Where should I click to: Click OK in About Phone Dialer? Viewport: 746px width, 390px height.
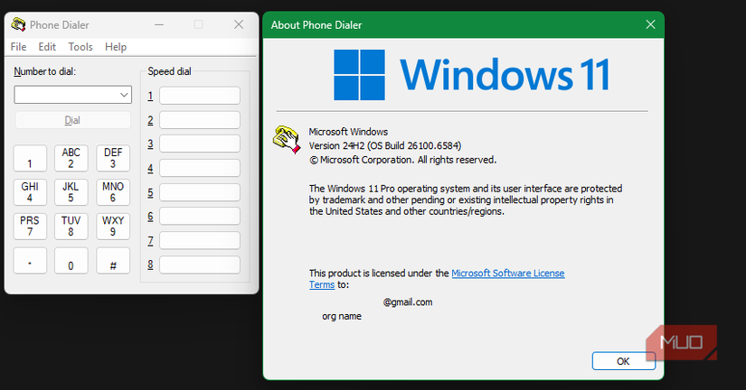(623, 361)
